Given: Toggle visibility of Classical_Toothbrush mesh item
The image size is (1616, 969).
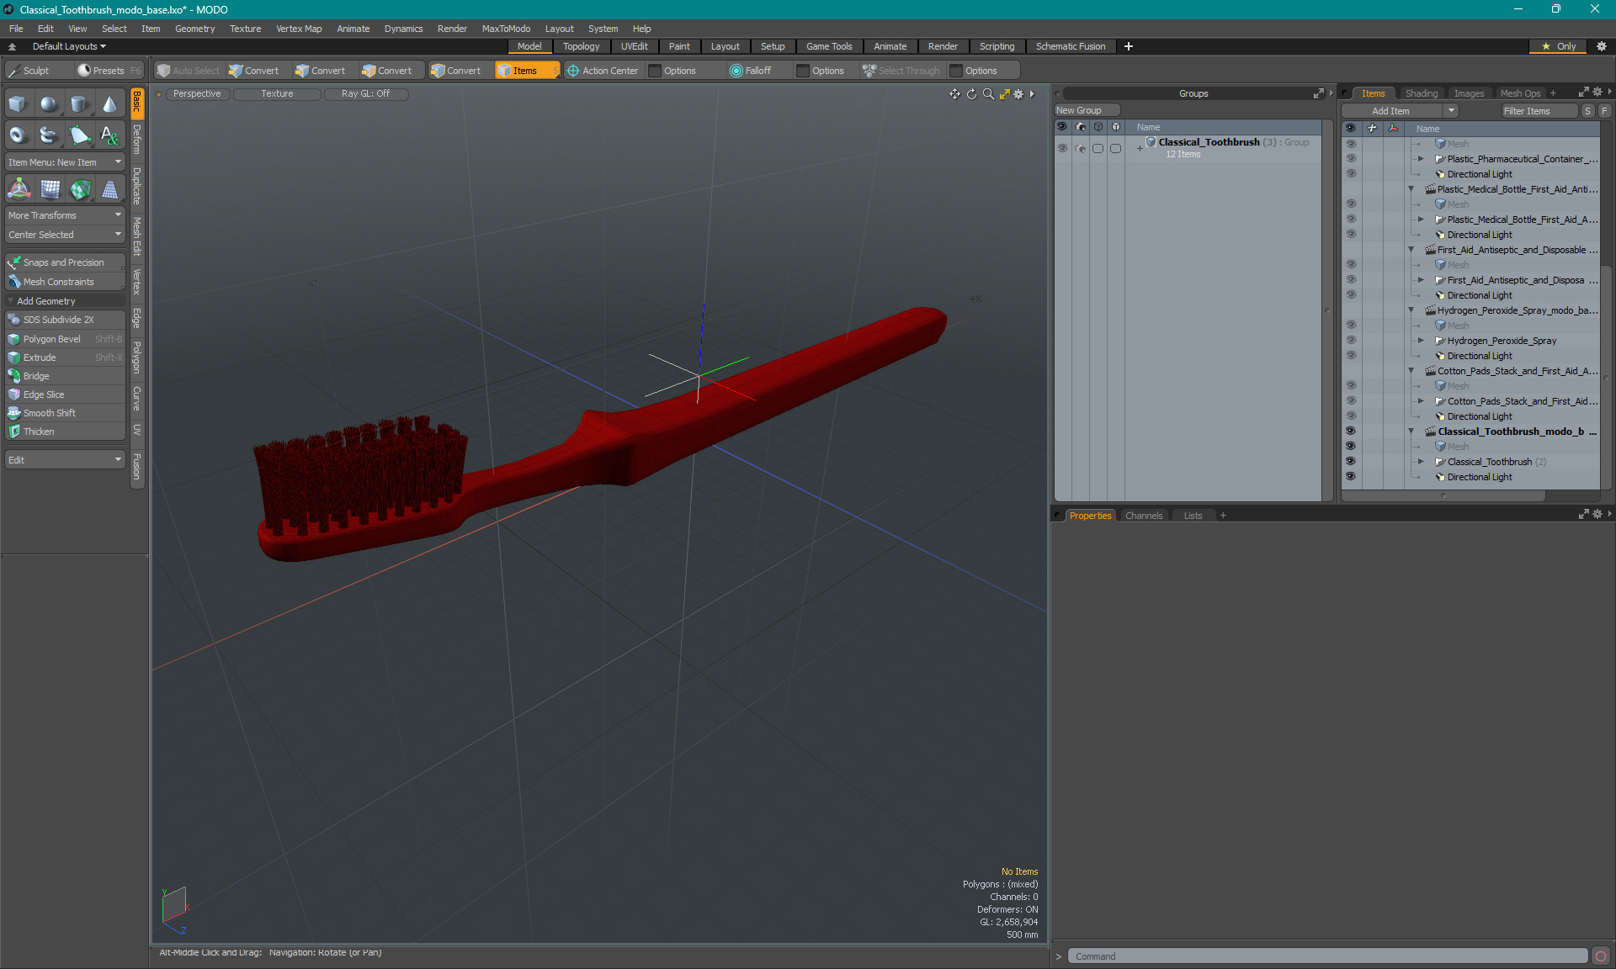Looking at the screenshot, I should (1350, 462).
